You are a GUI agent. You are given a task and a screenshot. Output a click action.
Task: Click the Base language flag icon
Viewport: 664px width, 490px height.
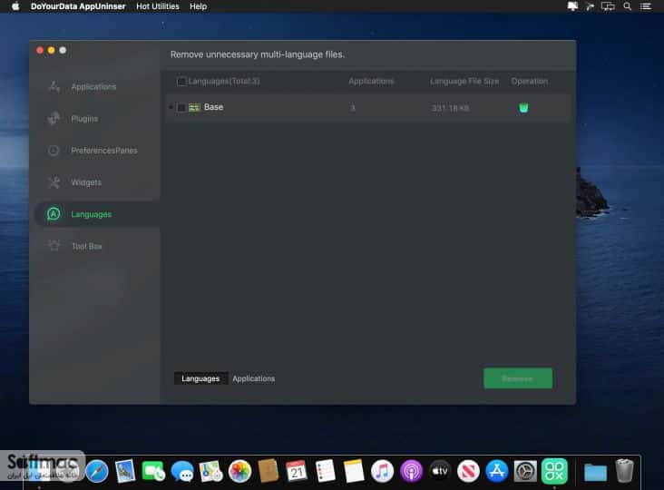click(x=194, y=108)
